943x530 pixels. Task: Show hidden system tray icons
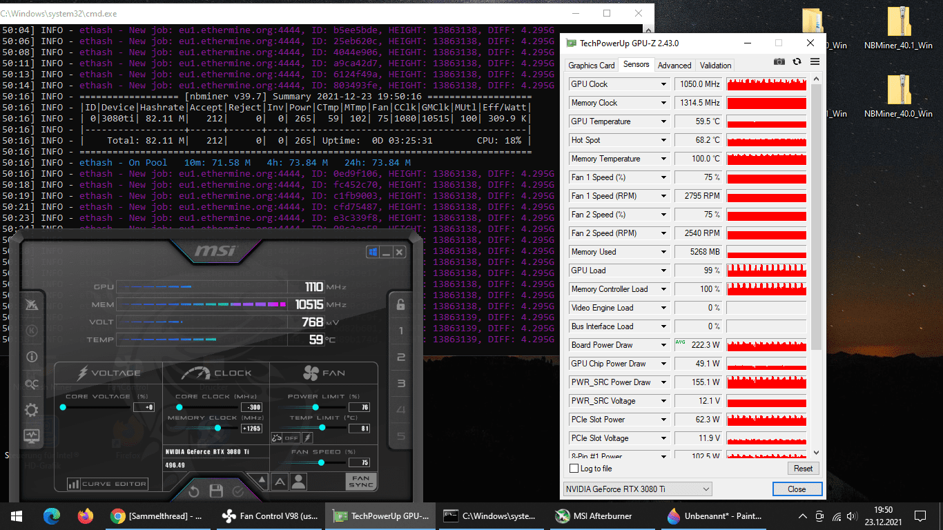[803, 516]
